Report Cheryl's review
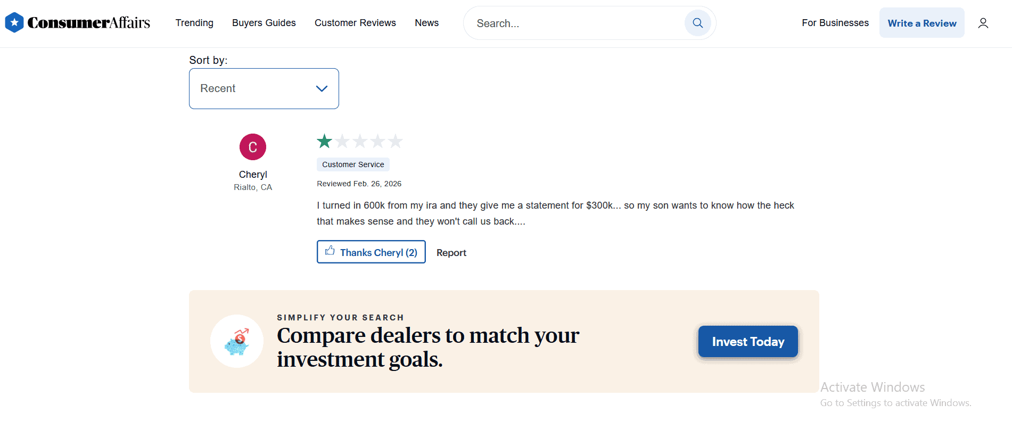Image resolution: width=1012 pixels, height=421 pixels. (x=451, y=253)
